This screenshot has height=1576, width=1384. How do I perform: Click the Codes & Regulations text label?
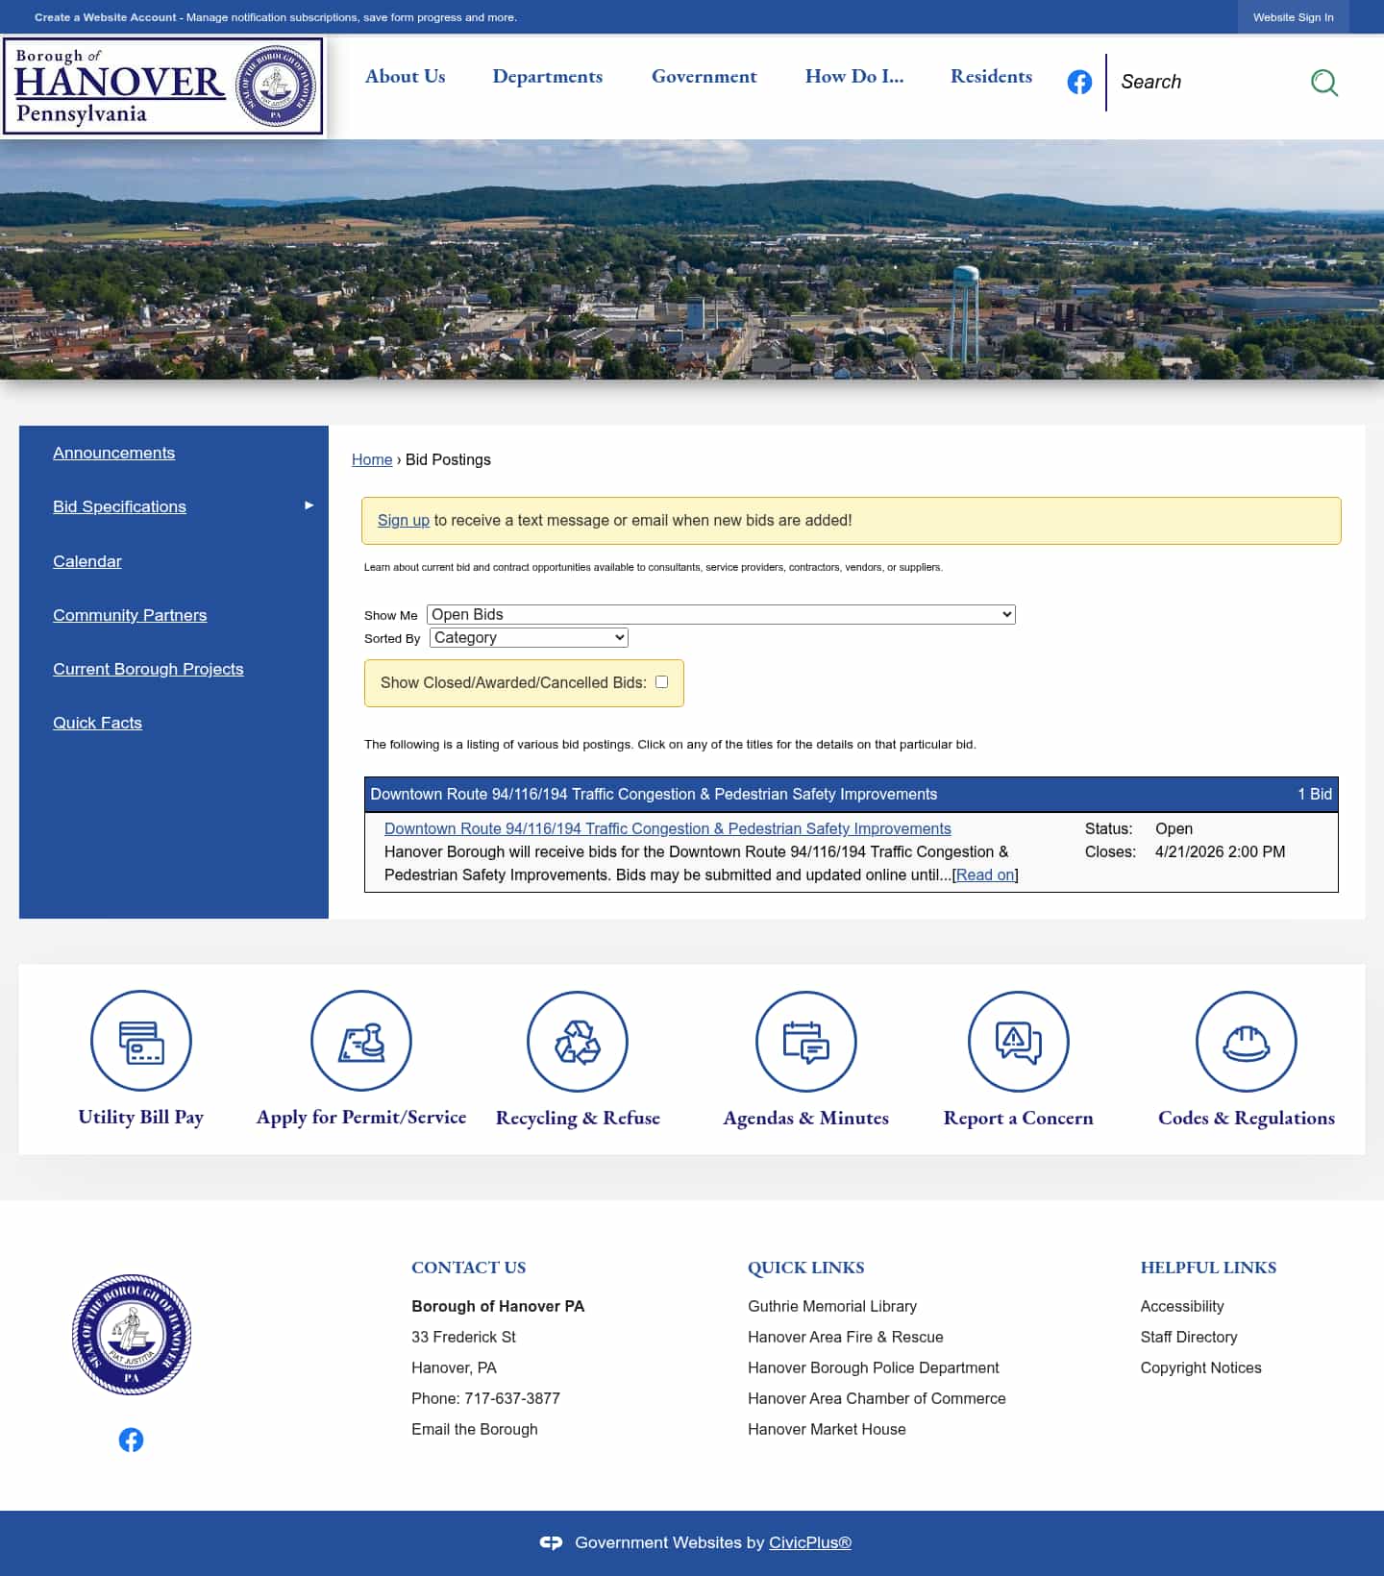tap(1247, 1118)
